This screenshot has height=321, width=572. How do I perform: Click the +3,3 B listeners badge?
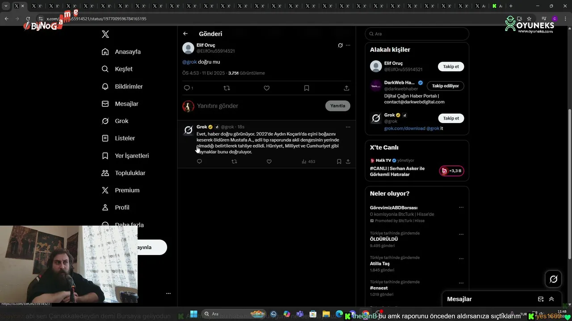[x=451, y=171]
